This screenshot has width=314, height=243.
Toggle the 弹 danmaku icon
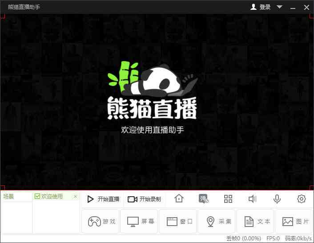203,198
